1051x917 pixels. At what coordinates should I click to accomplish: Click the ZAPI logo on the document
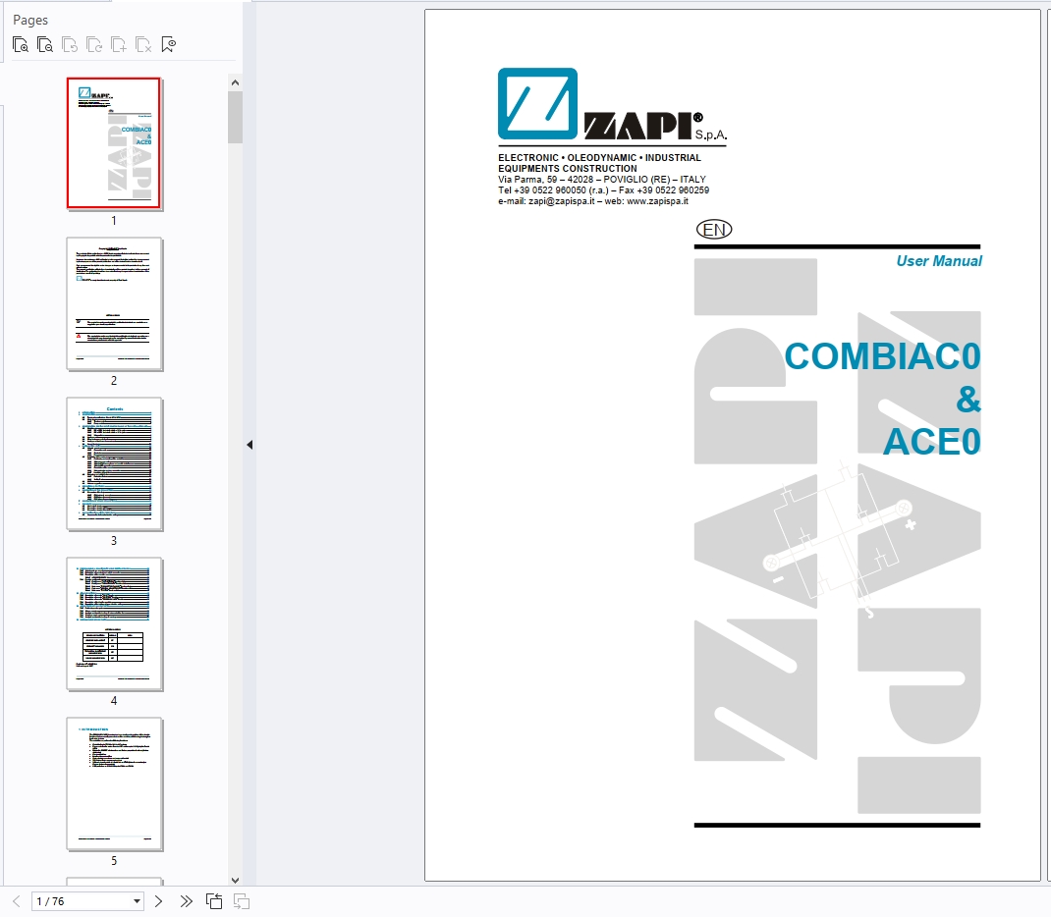click(612, 105)
